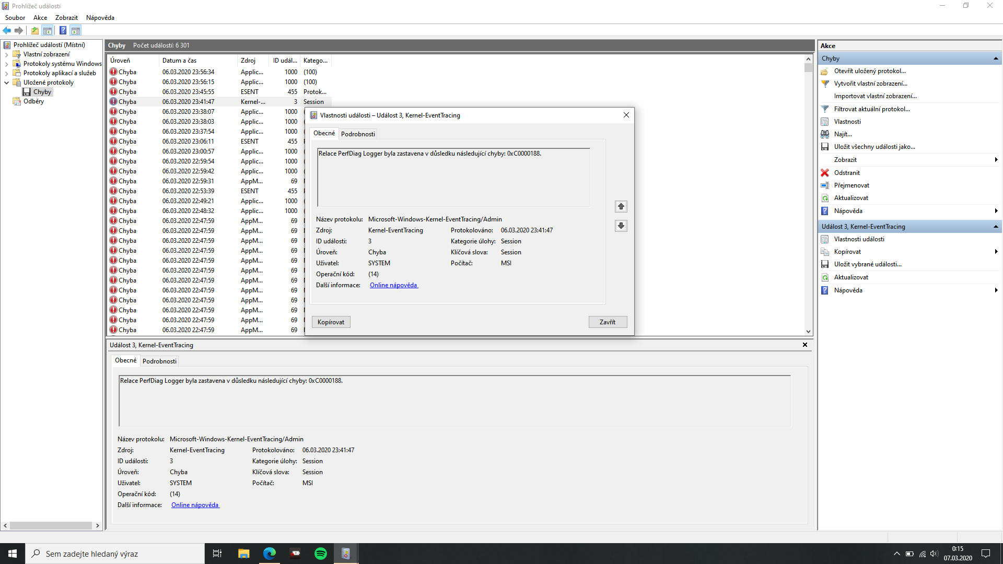Image resolution: width=1003 pixels, height=564 pixels.
Task: Click the save all events icon
Action: tap(825, 147)
